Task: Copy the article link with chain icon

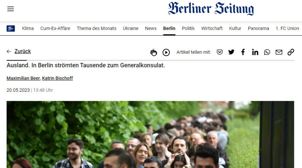Action: [291, 52]
